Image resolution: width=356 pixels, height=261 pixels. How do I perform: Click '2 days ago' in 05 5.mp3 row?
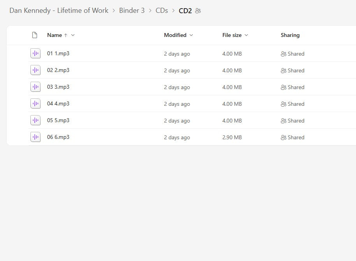pyautogui.click(x=177, y=121)
